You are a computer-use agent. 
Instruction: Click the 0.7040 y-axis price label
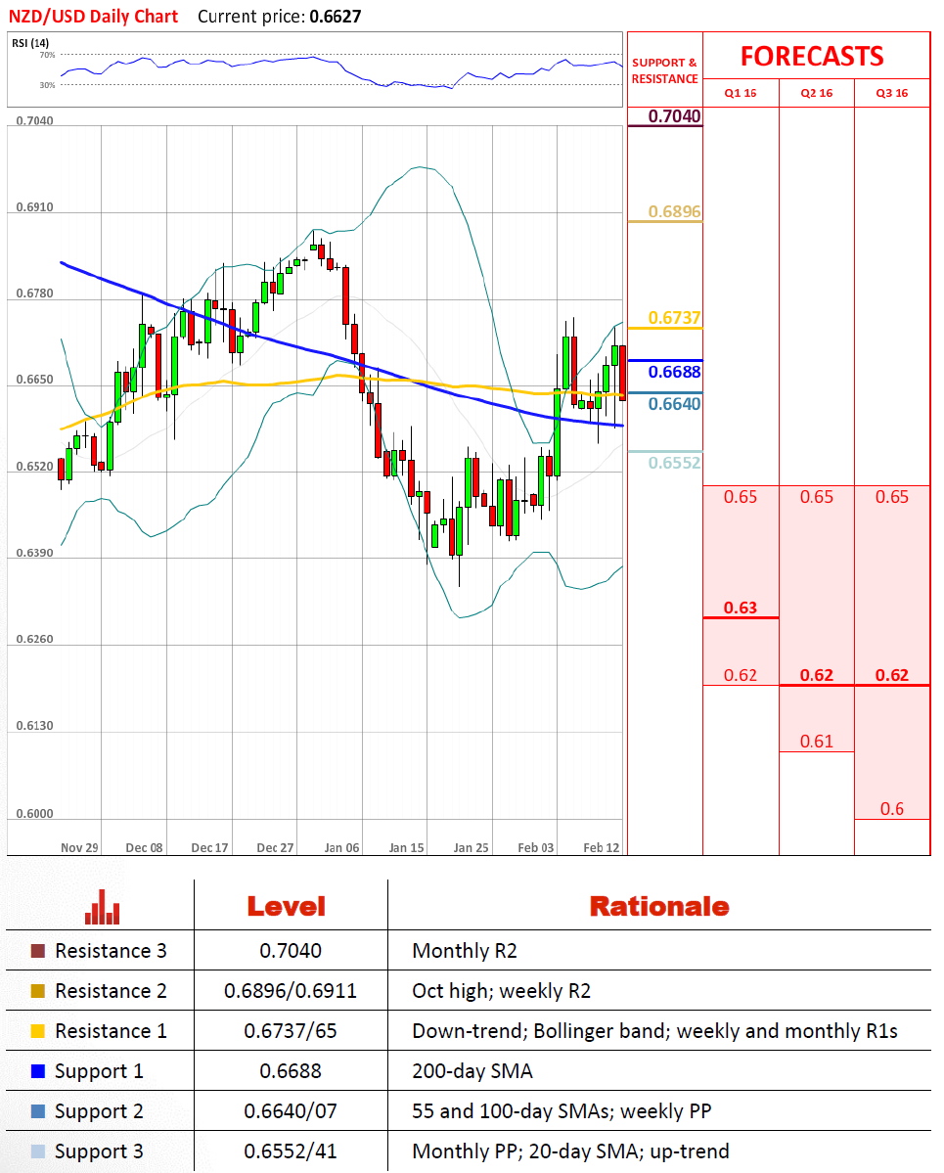click(x=35, y=121)
